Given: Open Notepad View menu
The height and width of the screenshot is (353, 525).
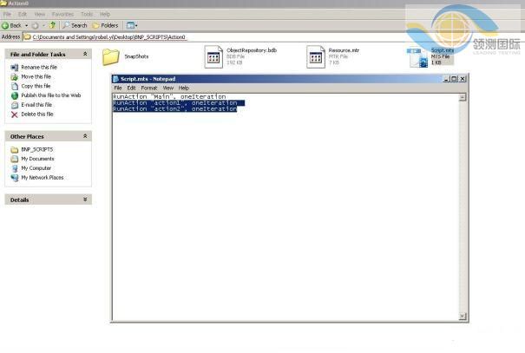Looking at the screenshot, I should point(168,88).
